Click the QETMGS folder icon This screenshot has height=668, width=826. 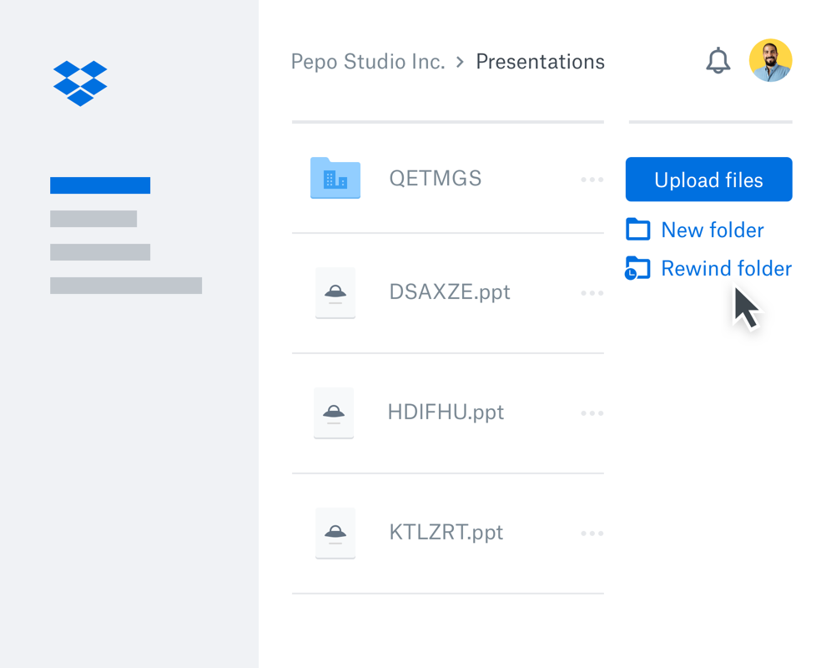pyautogui.click(x=335, y=178)
